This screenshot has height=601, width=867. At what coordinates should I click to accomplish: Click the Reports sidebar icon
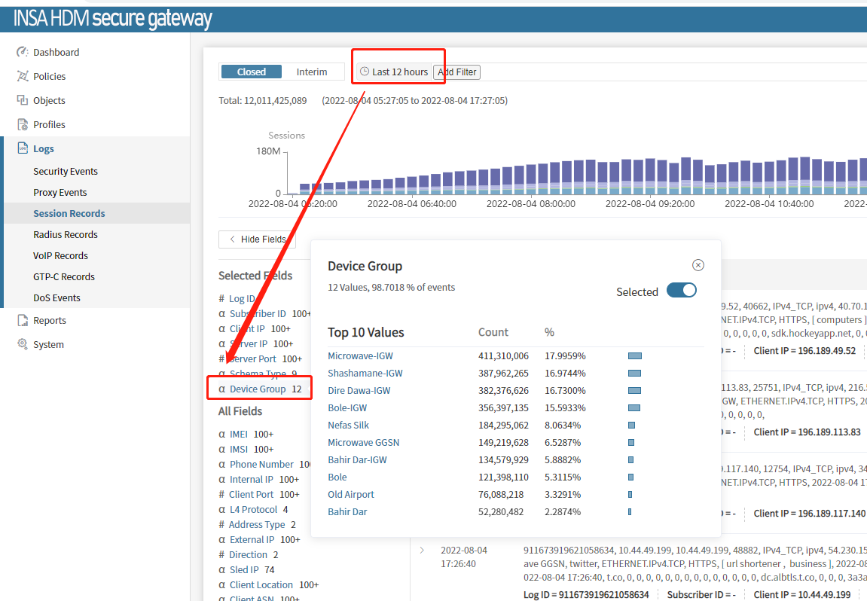tap(22, 320)
